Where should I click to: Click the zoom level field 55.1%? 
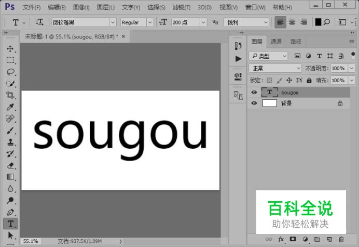[x=31, y=241]
